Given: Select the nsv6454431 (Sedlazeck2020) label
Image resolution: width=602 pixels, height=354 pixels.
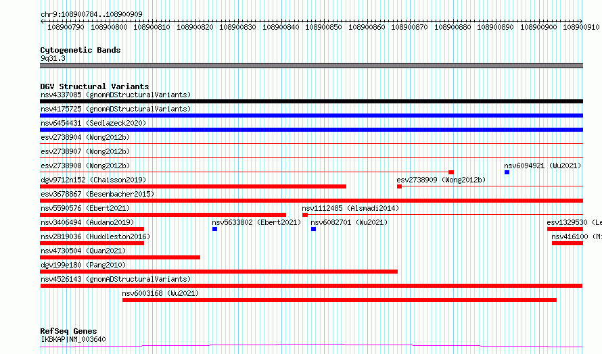Looking at the screenshot, I should 93,123.
